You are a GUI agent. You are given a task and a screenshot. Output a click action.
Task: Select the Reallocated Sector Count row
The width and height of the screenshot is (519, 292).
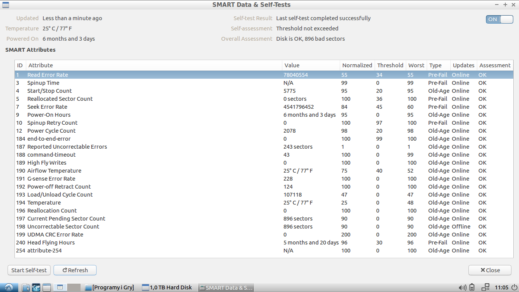tap(264, 99)
